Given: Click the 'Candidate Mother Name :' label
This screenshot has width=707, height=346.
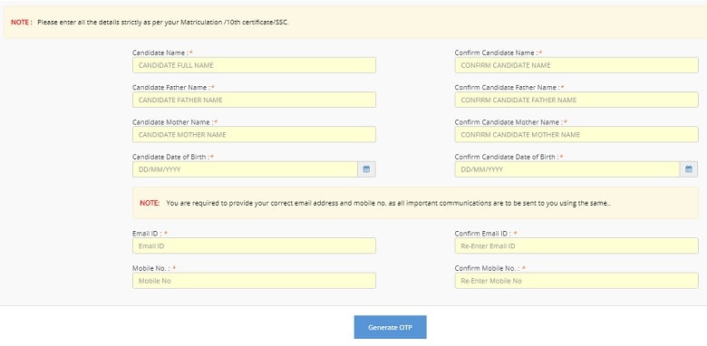Looking at the screenshot, I should (x=173, y=122).
